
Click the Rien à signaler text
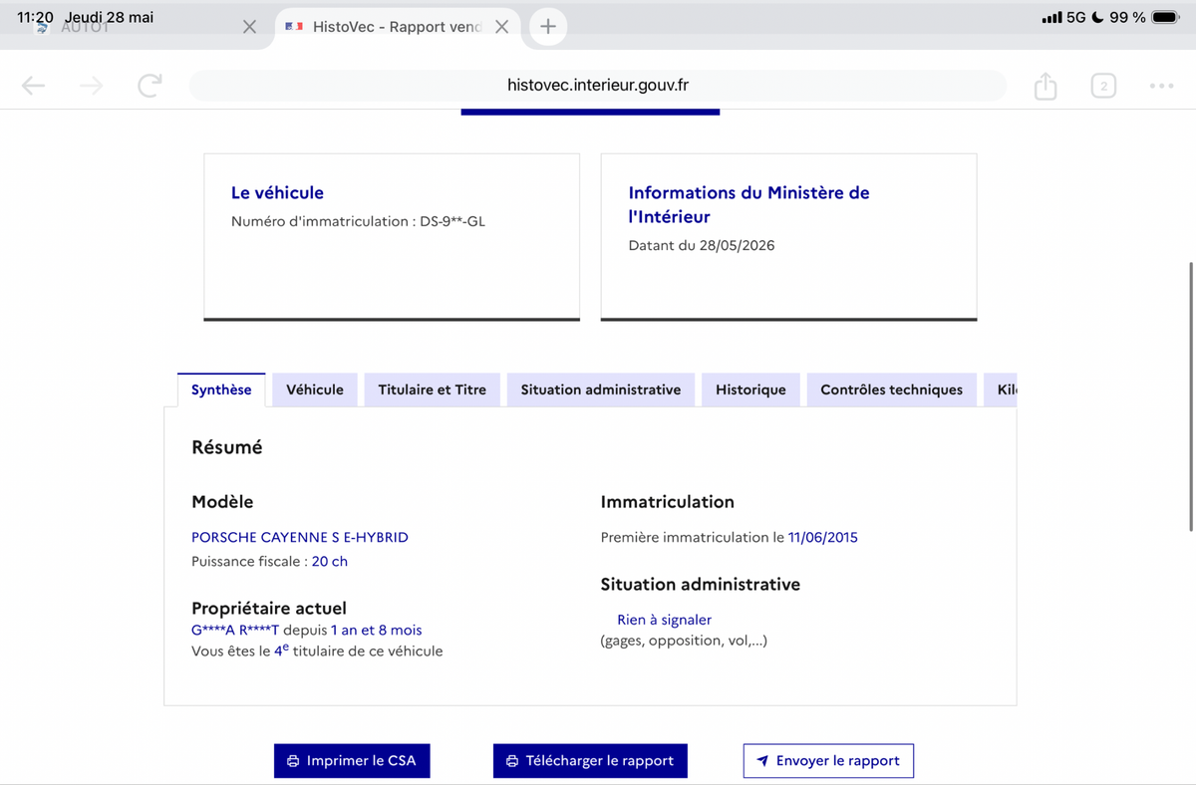coord(664,620)
